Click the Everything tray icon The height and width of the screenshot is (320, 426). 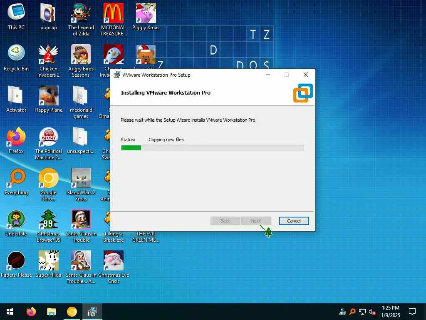point(352,312)
